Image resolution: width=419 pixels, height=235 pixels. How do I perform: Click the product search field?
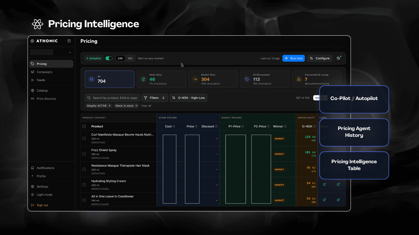pyautogui.click(x=112, y=98)
